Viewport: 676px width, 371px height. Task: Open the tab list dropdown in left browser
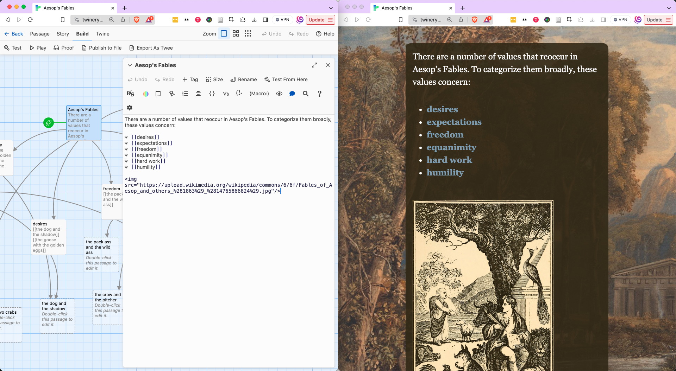[x=331, y=8]
